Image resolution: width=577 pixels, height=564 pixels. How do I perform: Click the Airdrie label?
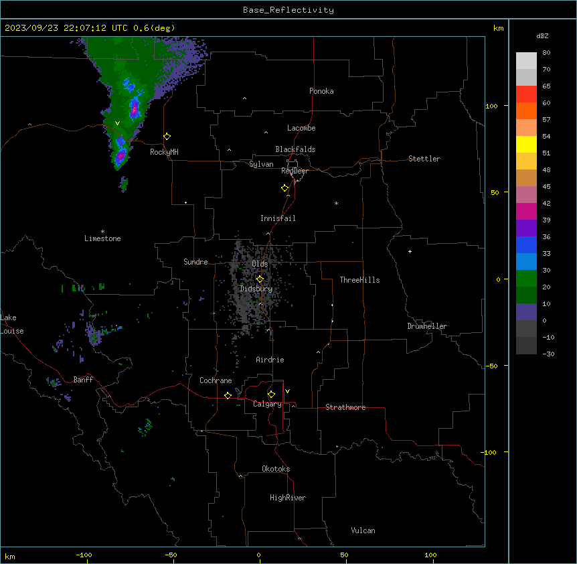(270, 360)
